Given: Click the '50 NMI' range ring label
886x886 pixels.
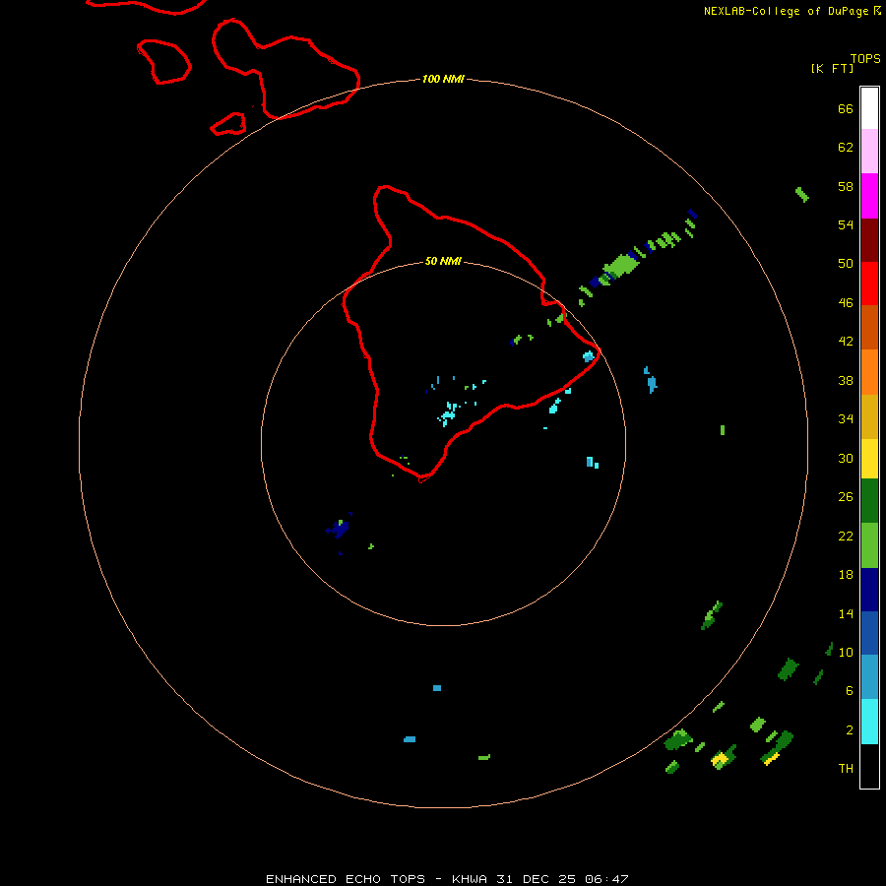Looking at the screenshot, I should [x=443, y=261].
